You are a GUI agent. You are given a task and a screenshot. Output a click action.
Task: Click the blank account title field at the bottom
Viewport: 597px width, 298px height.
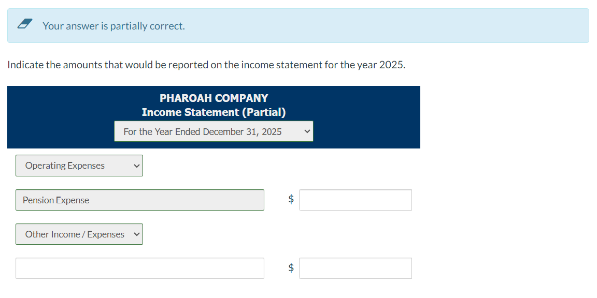[x=140, y=268]
